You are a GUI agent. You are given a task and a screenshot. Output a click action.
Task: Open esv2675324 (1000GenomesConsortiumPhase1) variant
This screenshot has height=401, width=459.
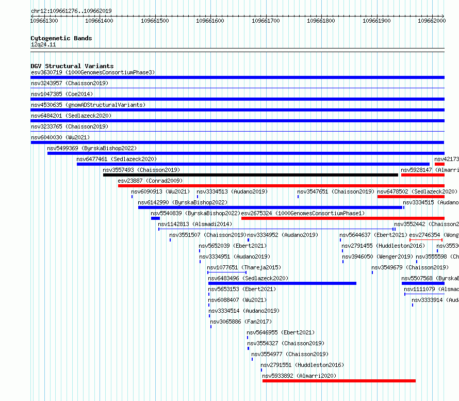[x=303, y=213]
